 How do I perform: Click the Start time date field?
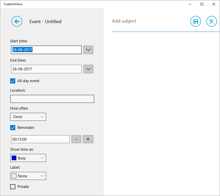click(x=46, y=50)
